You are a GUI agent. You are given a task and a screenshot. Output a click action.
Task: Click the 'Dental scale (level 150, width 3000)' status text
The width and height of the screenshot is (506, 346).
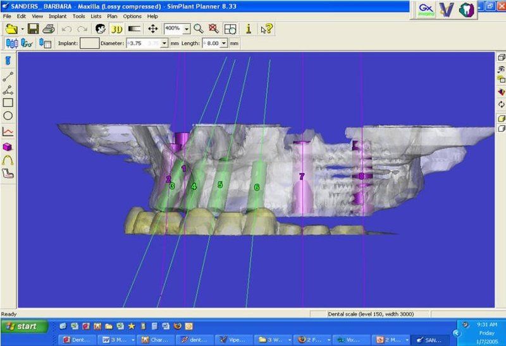click(371, 314)
